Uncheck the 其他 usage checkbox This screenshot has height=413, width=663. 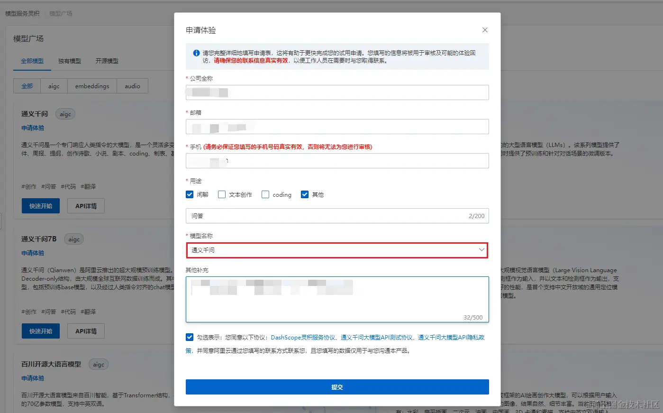pyautogui.click(x=305, y=194)
